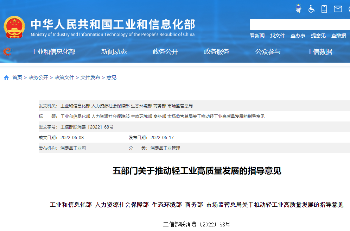Click the document title text in 标题 row
This screenshot has height=231, width=350.
[x=163, y=117]
